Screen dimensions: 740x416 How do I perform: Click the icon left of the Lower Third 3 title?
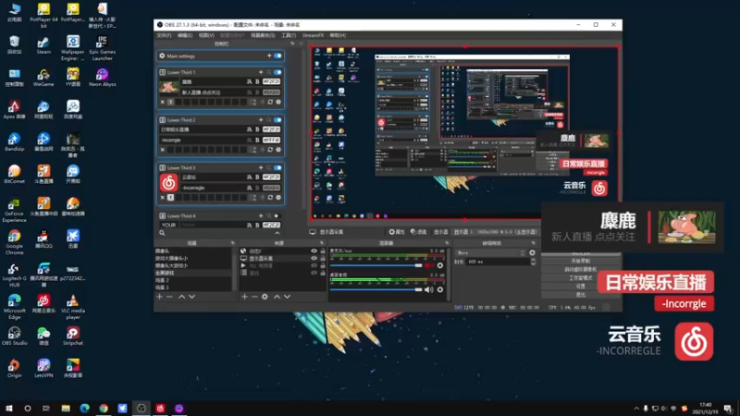point(163,167)
